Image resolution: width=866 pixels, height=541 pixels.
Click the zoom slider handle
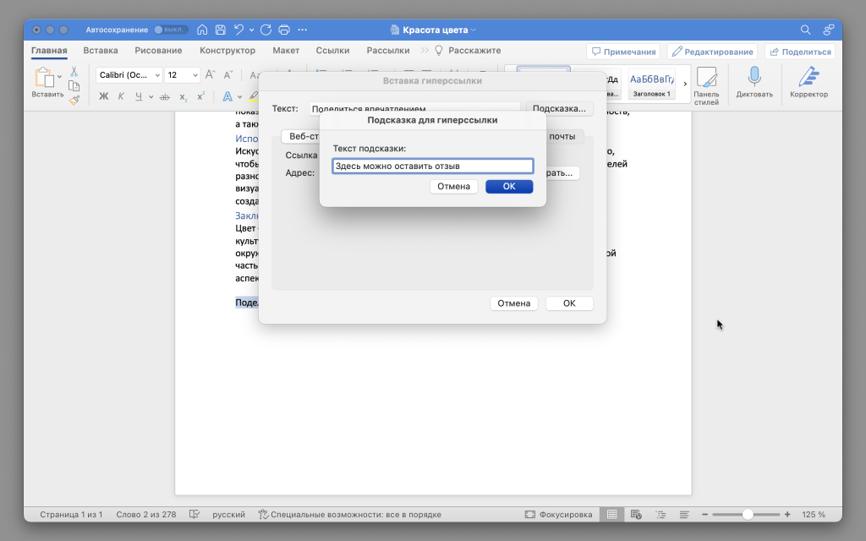(x=748, y=514)
